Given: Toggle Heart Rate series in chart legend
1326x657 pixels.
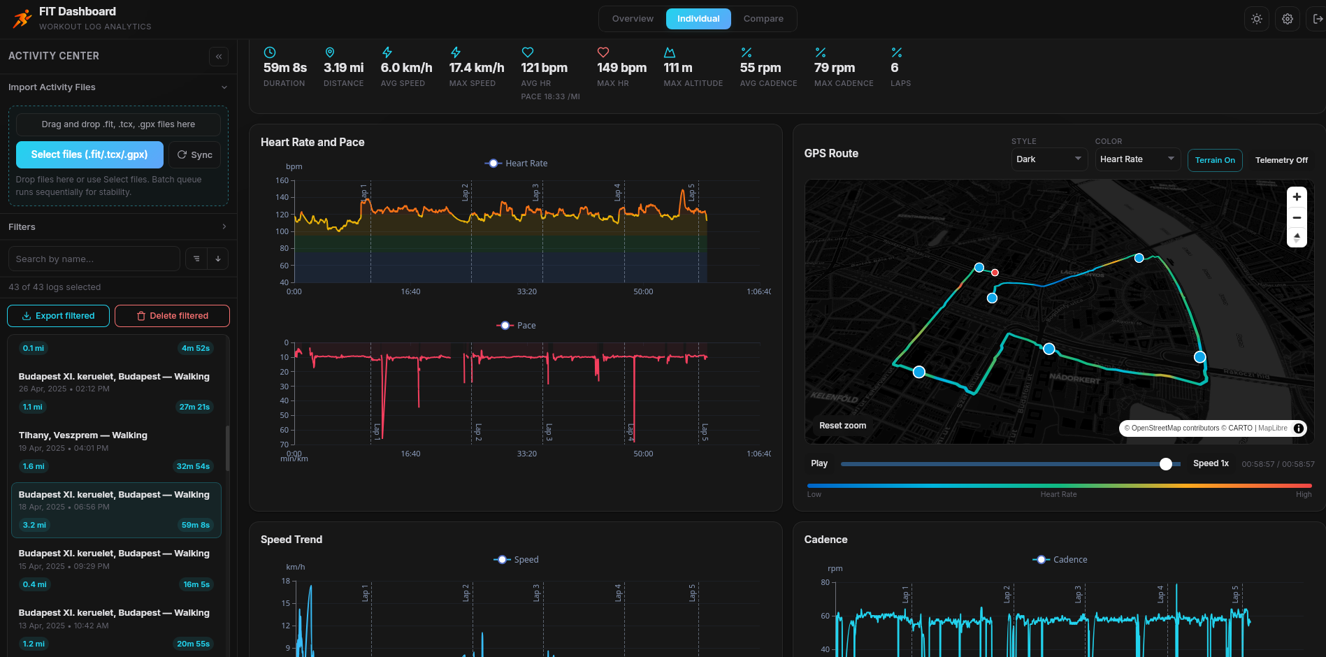Looking at the screenshot, I should (517, 164).
